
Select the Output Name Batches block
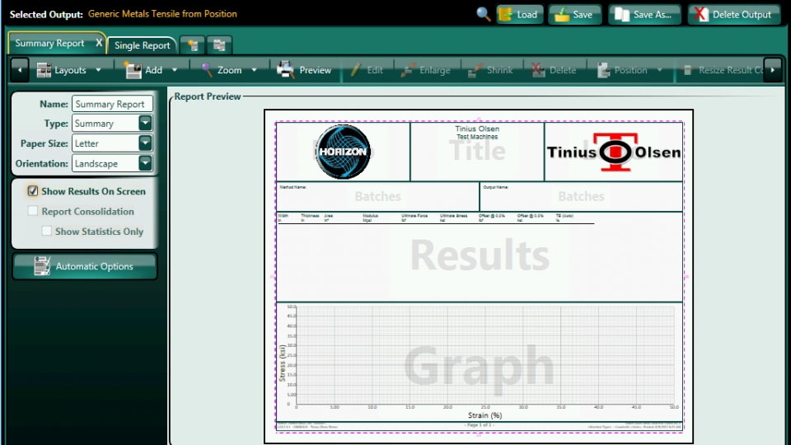[581, 196]
